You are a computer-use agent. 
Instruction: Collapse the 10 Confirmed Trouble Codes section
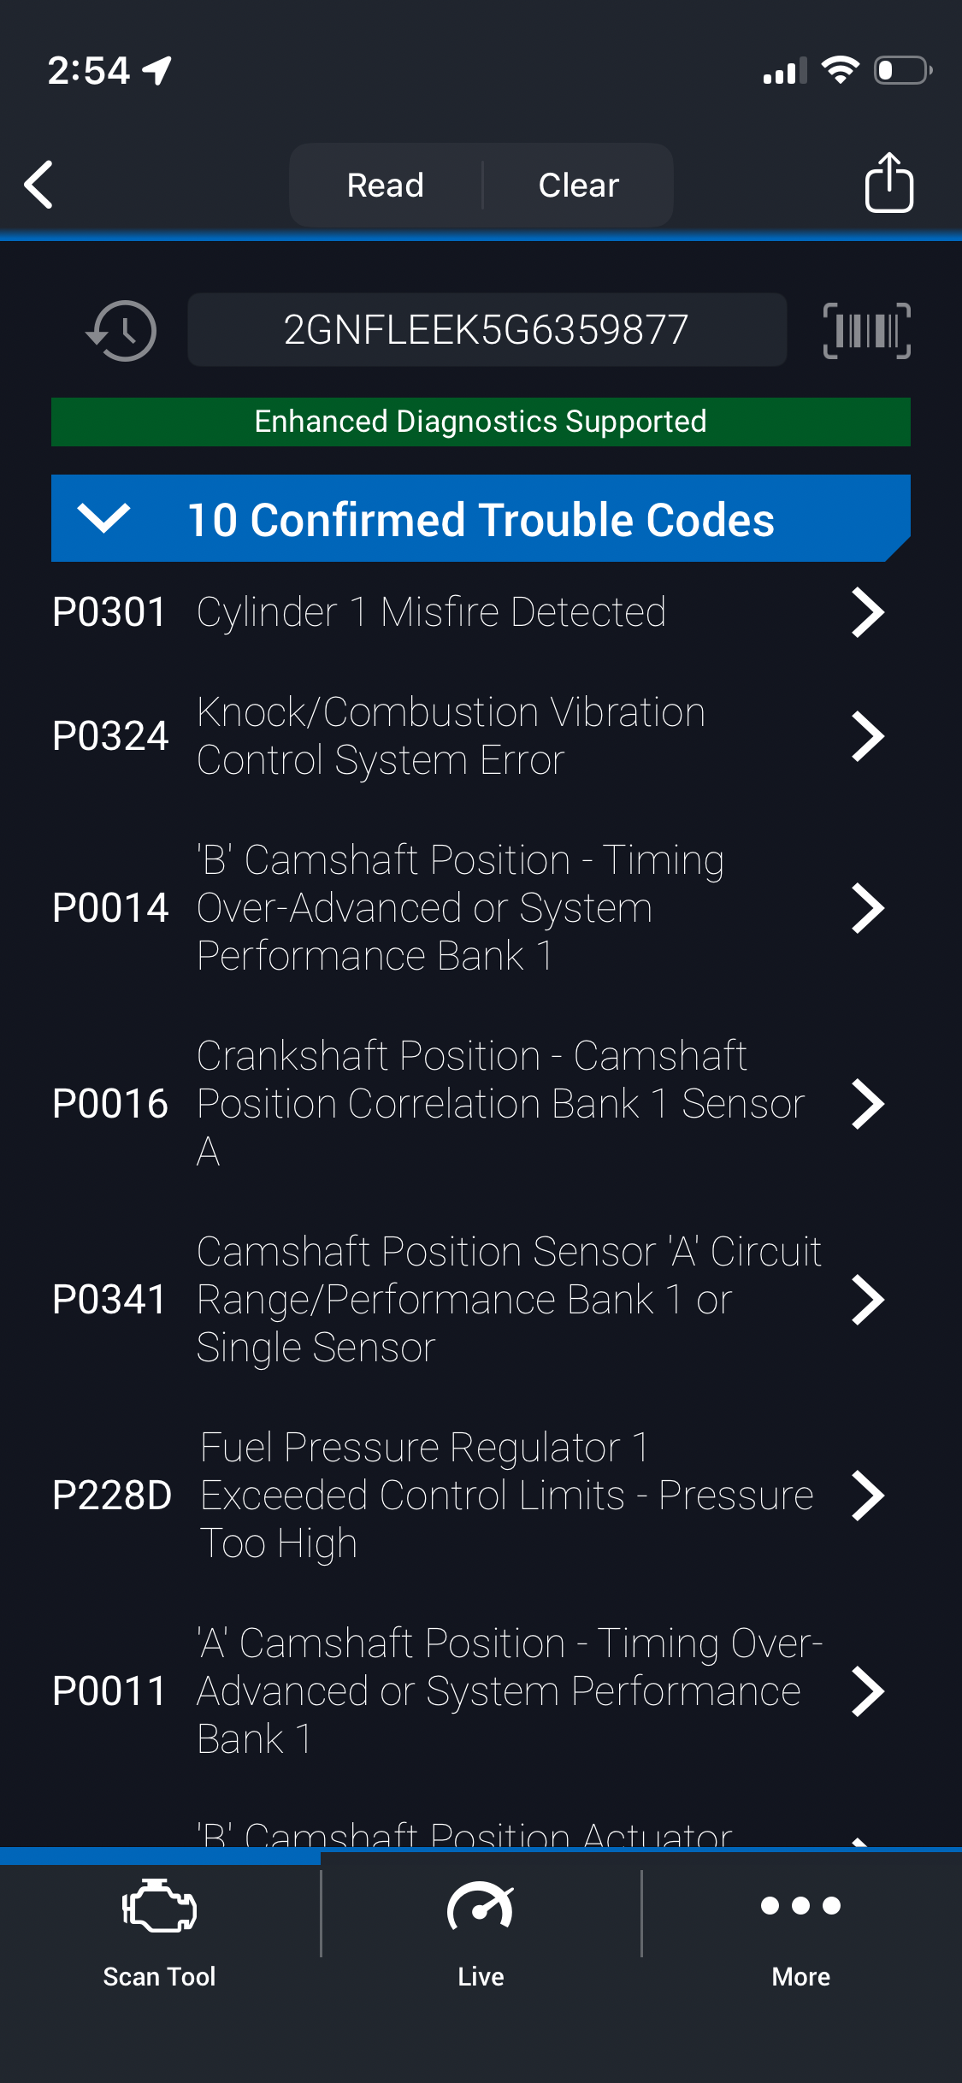pos(103,518)
